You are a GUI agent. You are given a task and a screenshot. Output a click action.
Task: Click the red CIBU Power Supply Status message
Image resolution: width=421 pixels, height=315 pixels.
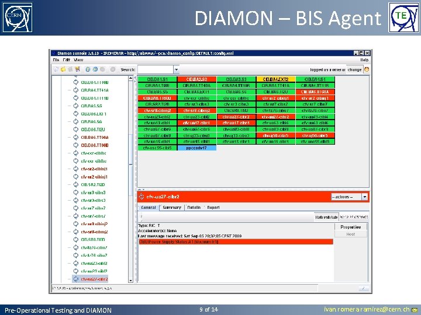point(236,242)
